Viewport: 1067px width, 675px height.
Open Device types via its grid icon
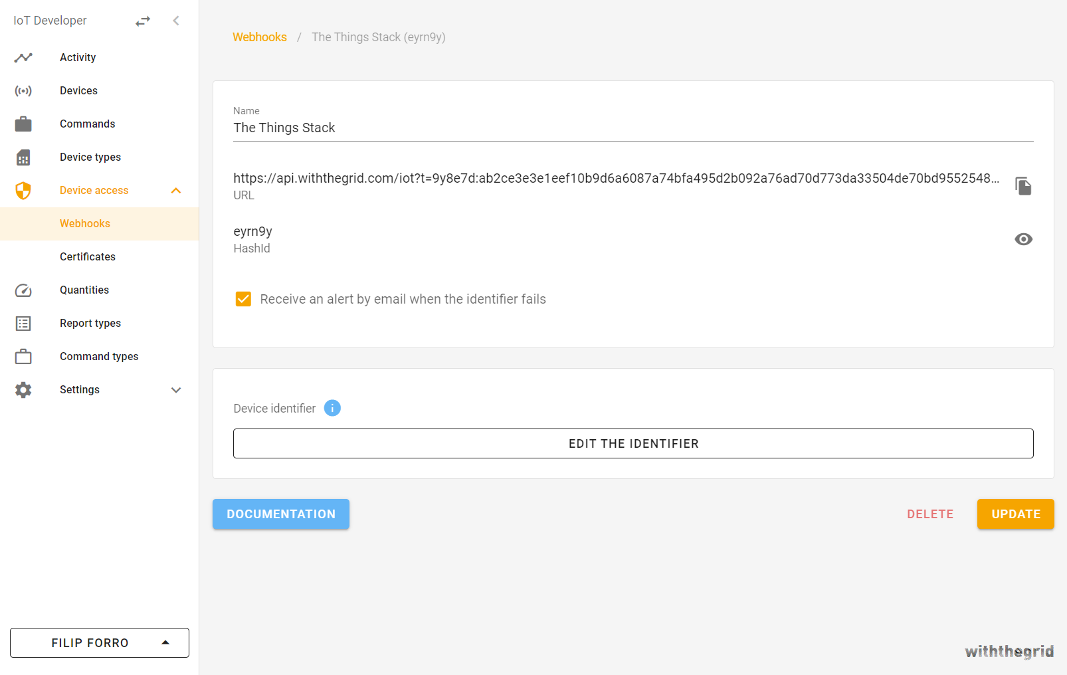(23, 157)
